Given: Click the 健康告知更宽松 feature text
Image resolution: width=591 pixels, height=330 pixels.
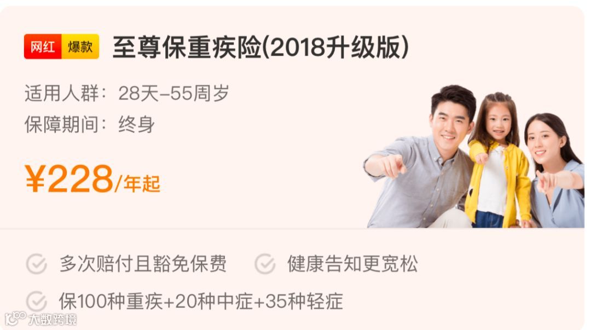Looking at the screenshot, I should 352,264.
